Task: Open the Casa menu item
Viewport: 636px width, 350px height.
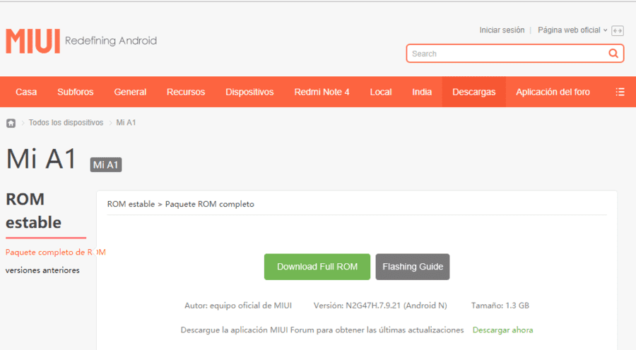Action: point(26,92)
